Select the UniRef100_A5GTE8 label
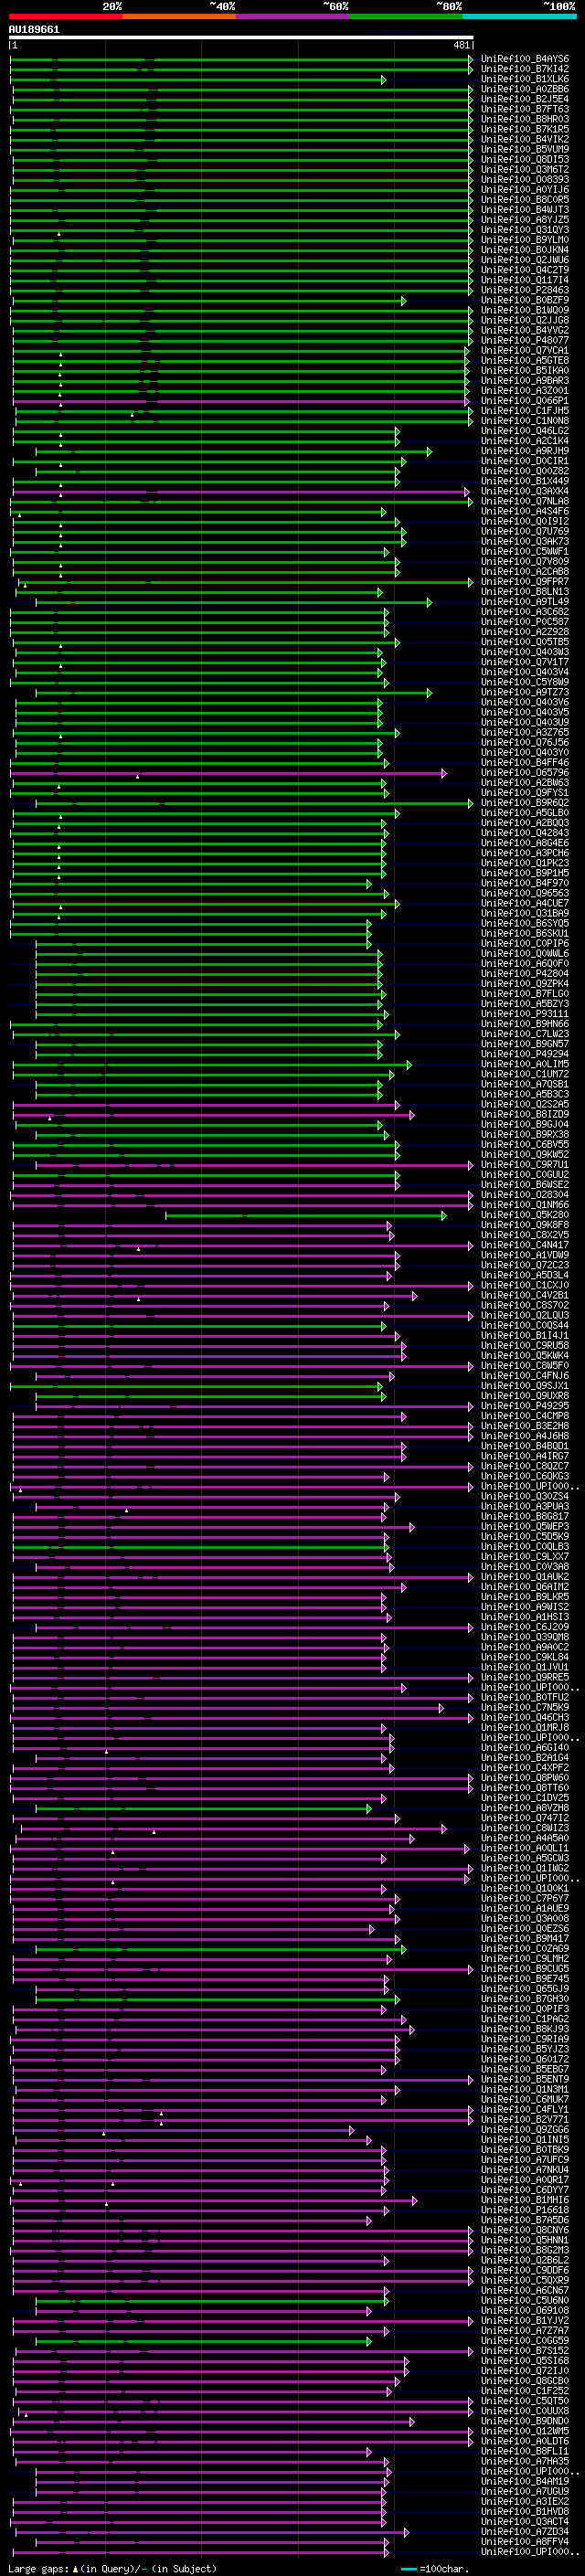 [525, 361]
